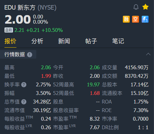Open the 笔记 tab
This screenshot has height=134, width=154.
click(x=118, y=41)
